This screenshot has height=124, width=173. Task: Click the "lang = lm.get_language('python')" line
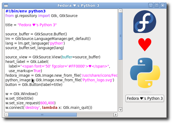coord(35,43)
